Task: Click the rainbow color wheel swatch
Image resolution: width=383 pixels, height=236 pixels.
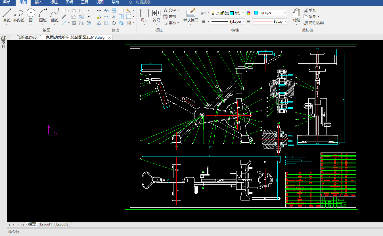Action: point(248,13)
